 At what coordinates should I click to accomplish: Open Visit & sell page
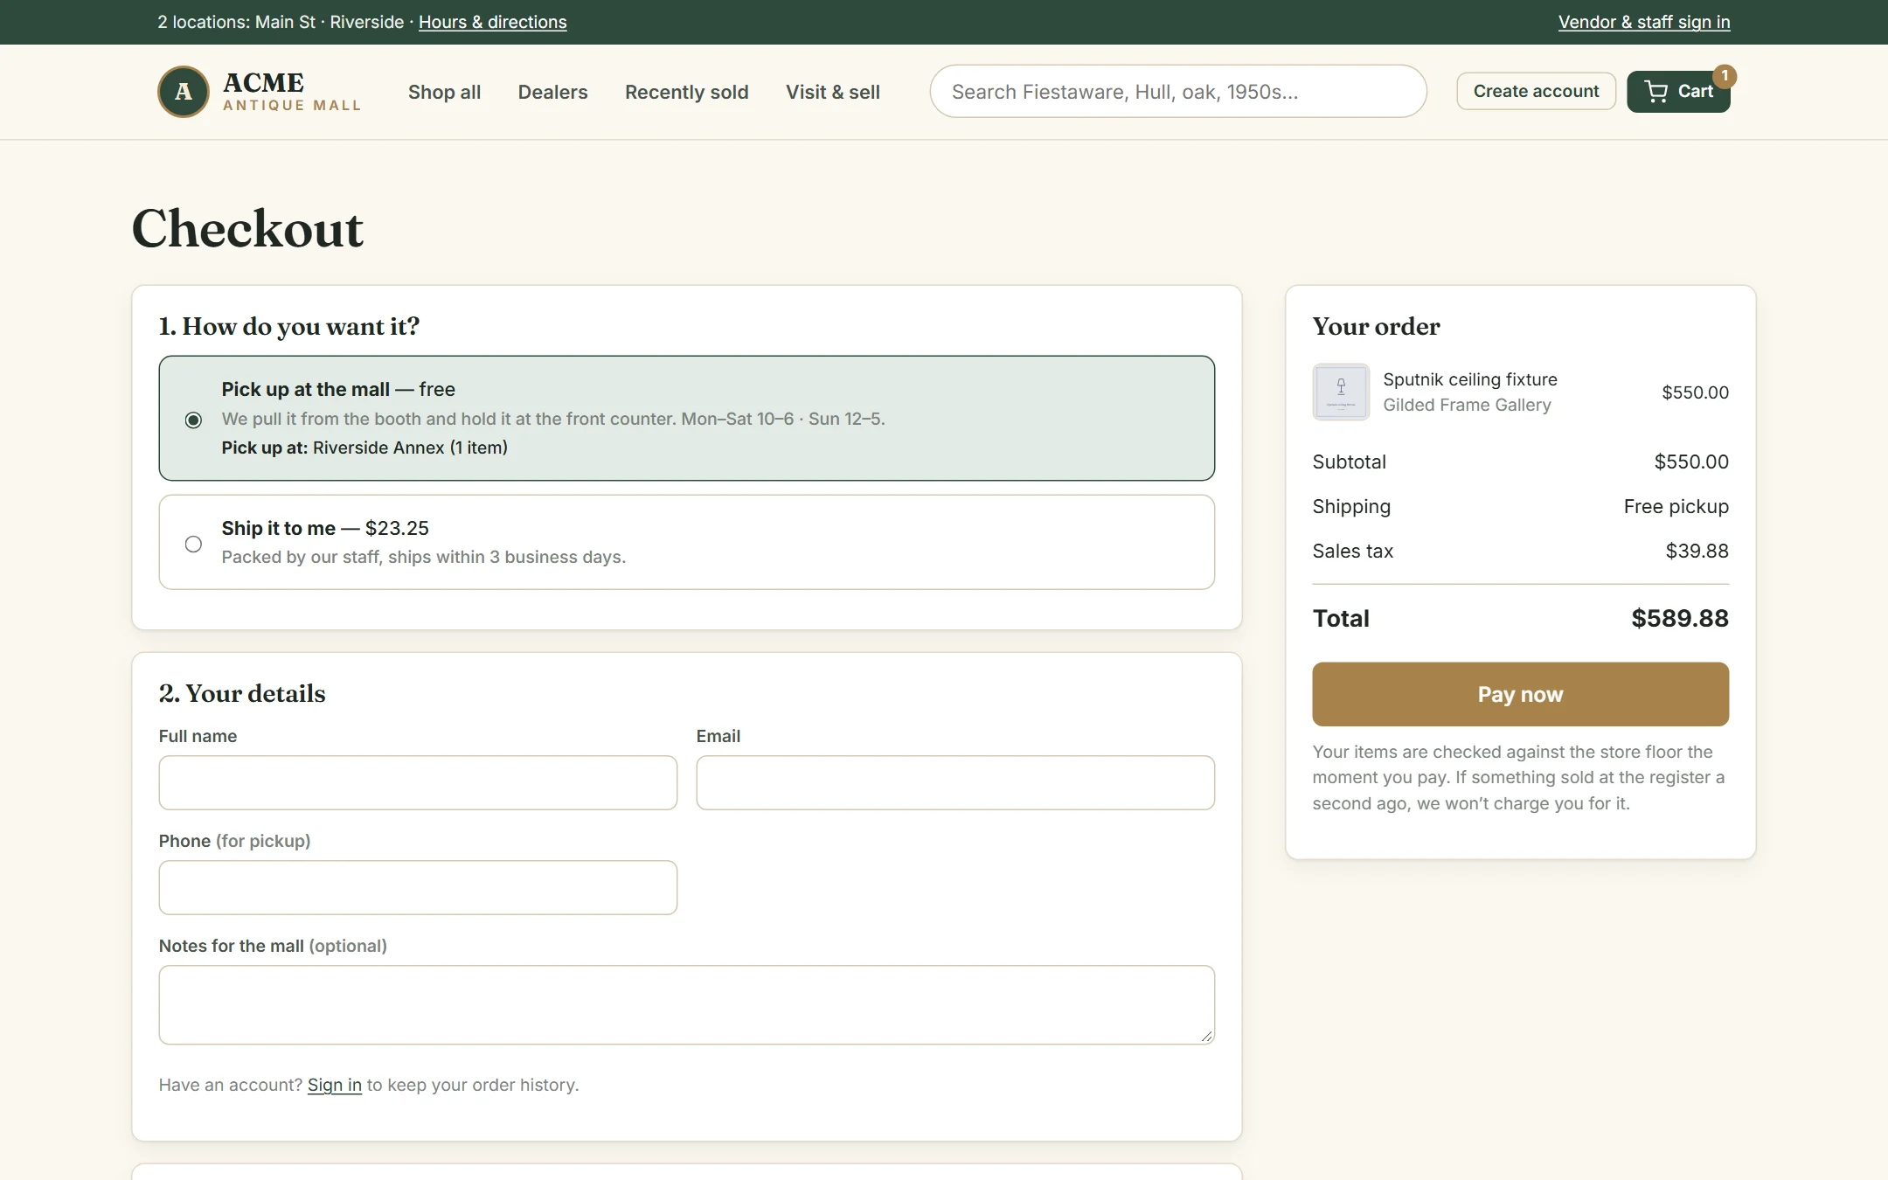[832, 92]
